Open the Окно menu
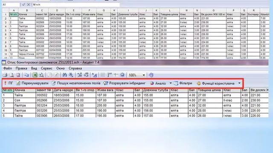Viewport: 273px width, 153px height. [61, 68]
